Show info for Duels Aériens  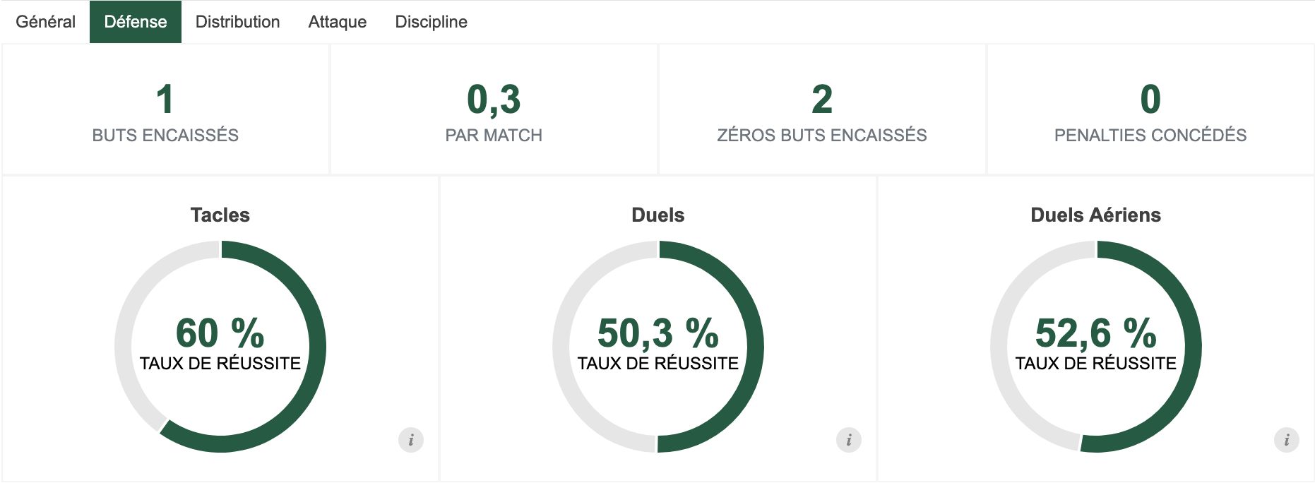pos(1287,440)
